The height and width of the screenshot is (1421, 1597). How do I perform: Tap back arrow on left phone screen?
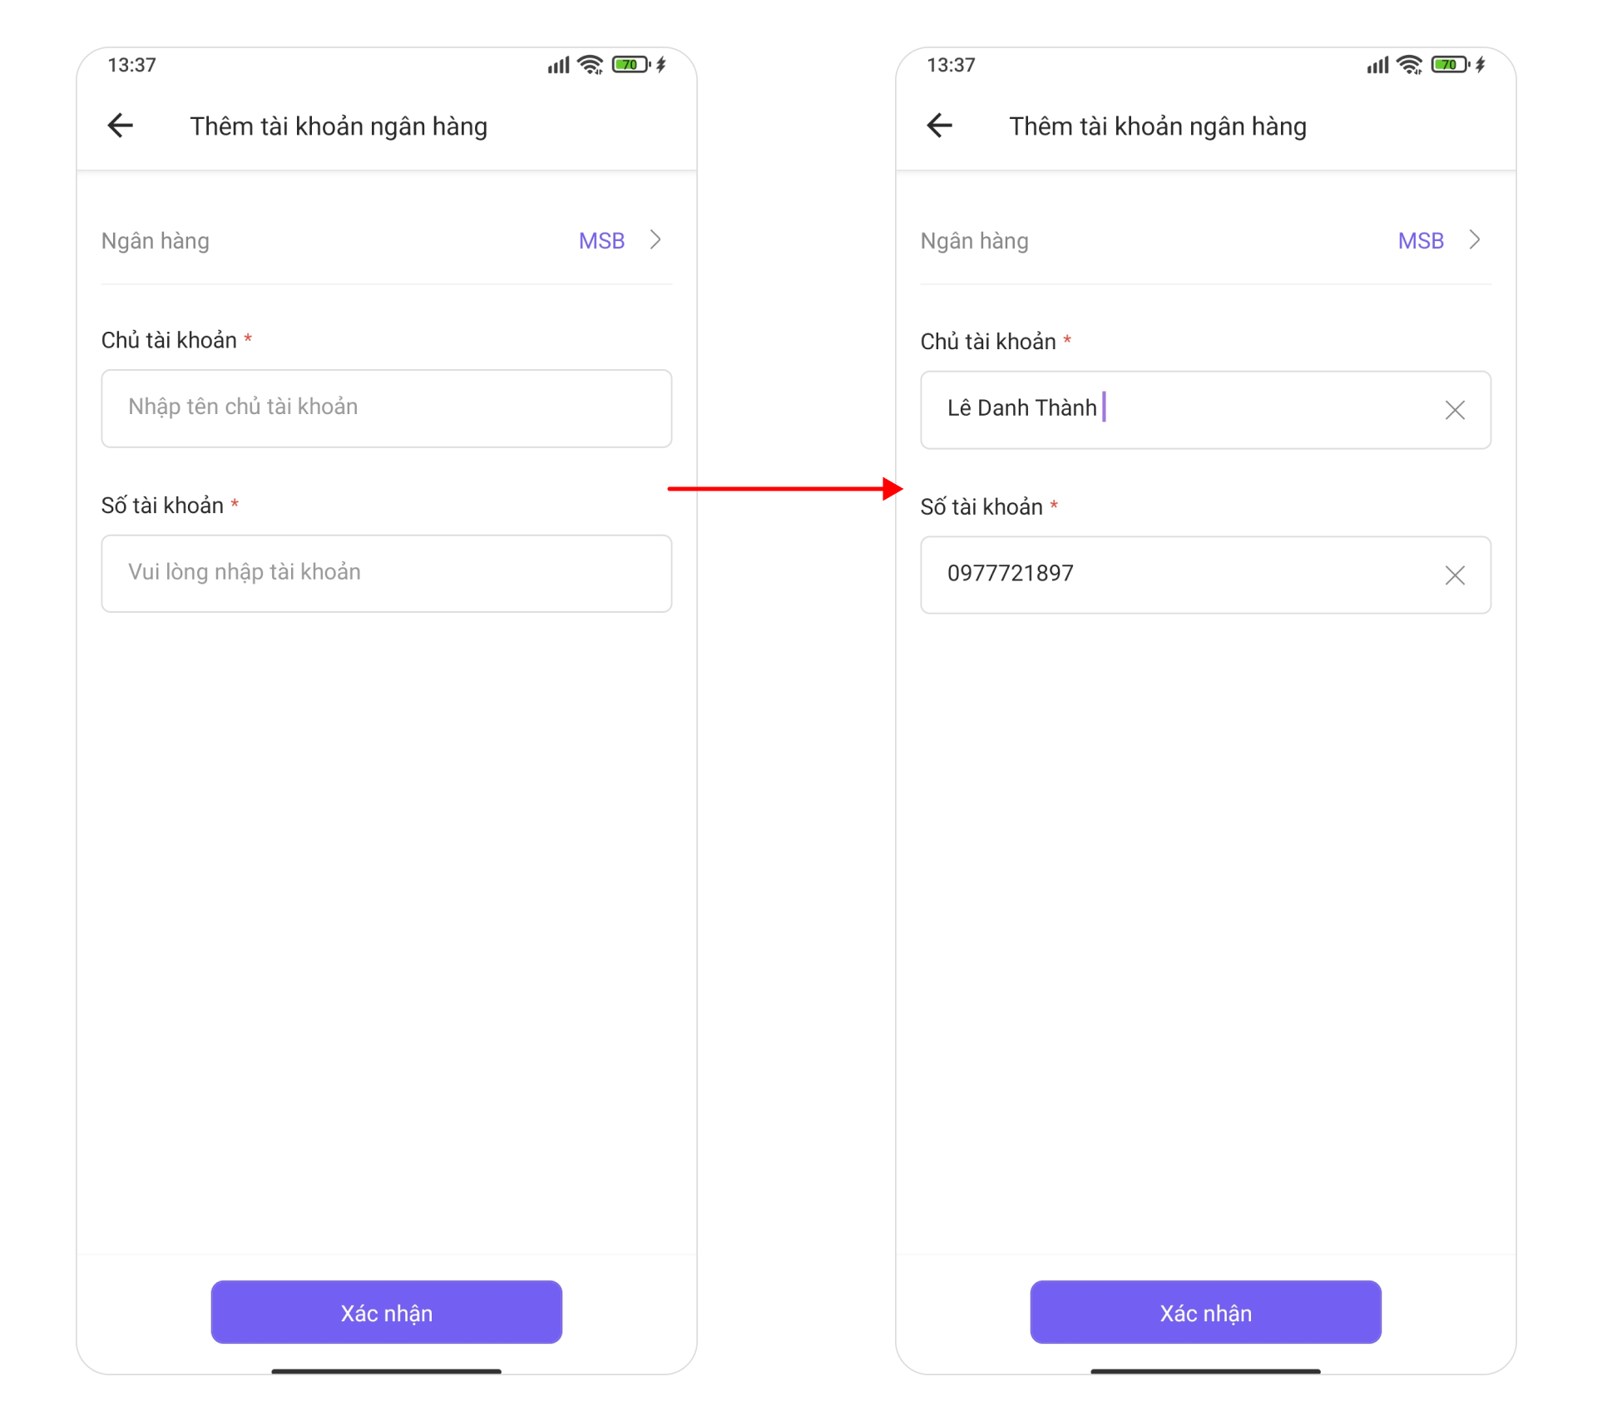[x=121, y=126]
